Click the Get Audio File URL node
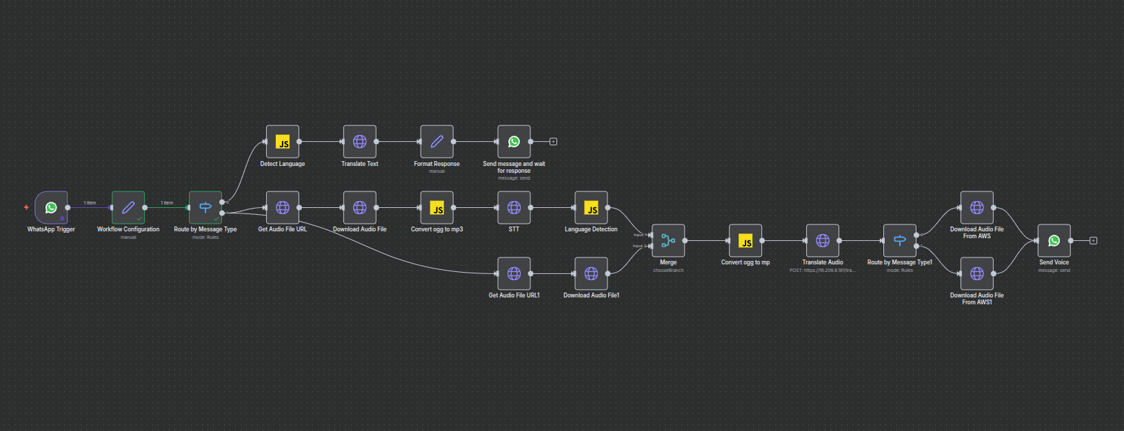Viewport: 1124px width, 431px height. tap(283, 207)
